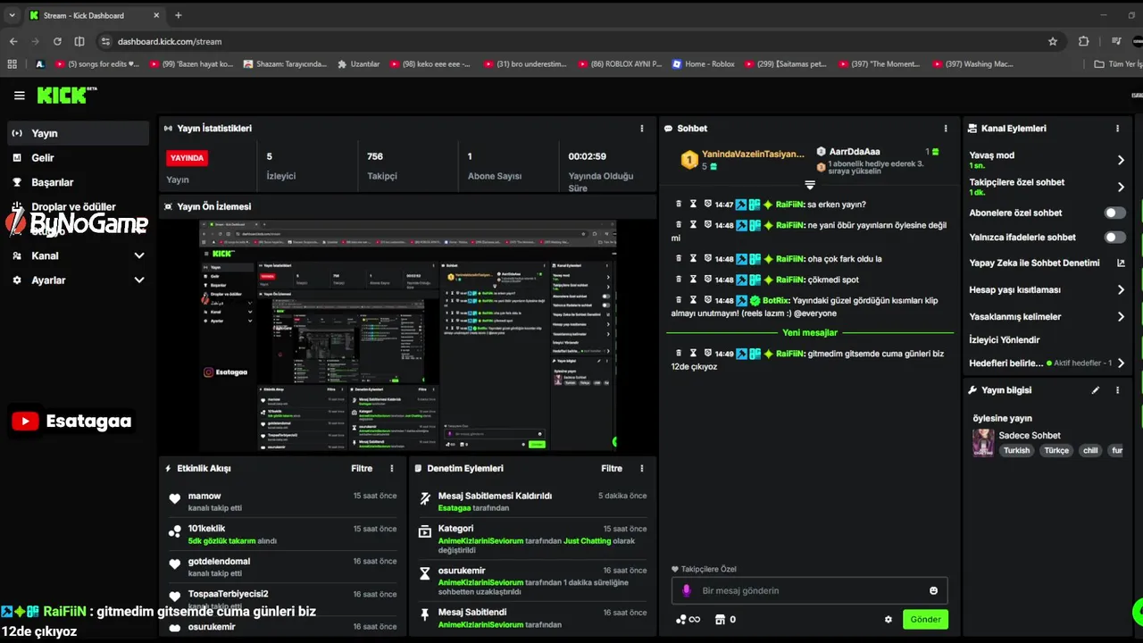Open Filtre in Etkinlik Akışı panel
Image resolution: width=1143 pixels, height=643 pixels.
[362, 468]
